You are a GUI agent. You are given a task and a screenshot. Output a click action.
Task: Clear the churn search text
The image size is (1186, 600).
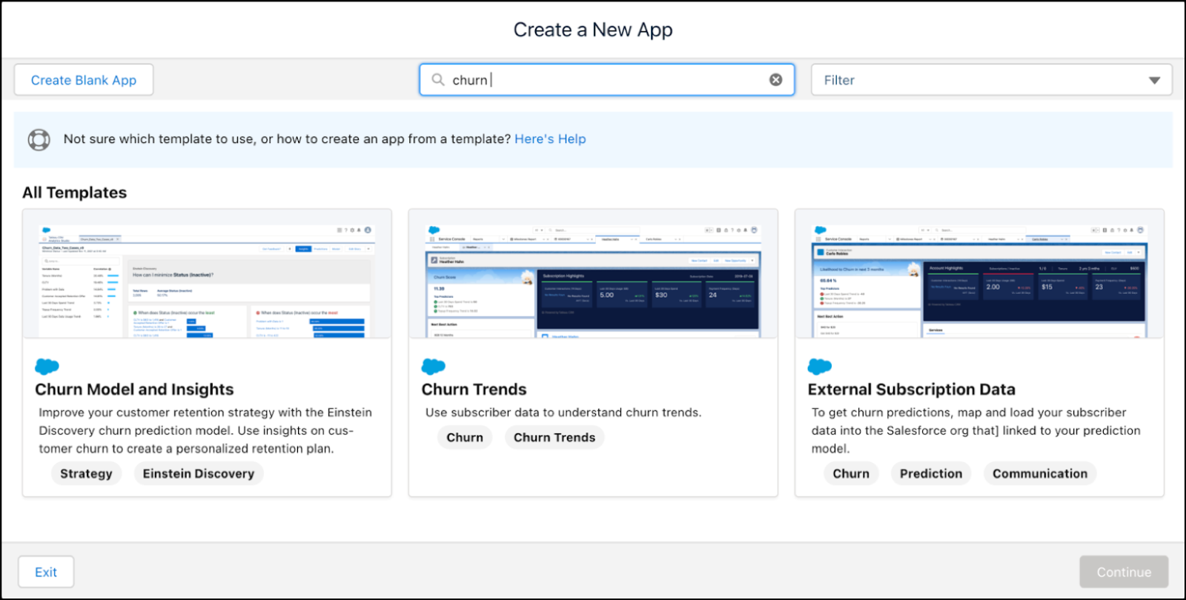tap(775, 80)
